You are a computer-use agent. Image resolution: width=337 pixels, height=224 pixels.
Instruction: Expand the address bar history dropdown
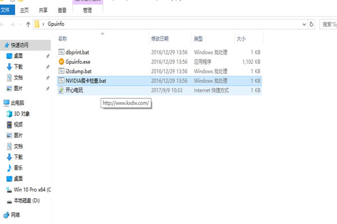click(x=304, y=24)
